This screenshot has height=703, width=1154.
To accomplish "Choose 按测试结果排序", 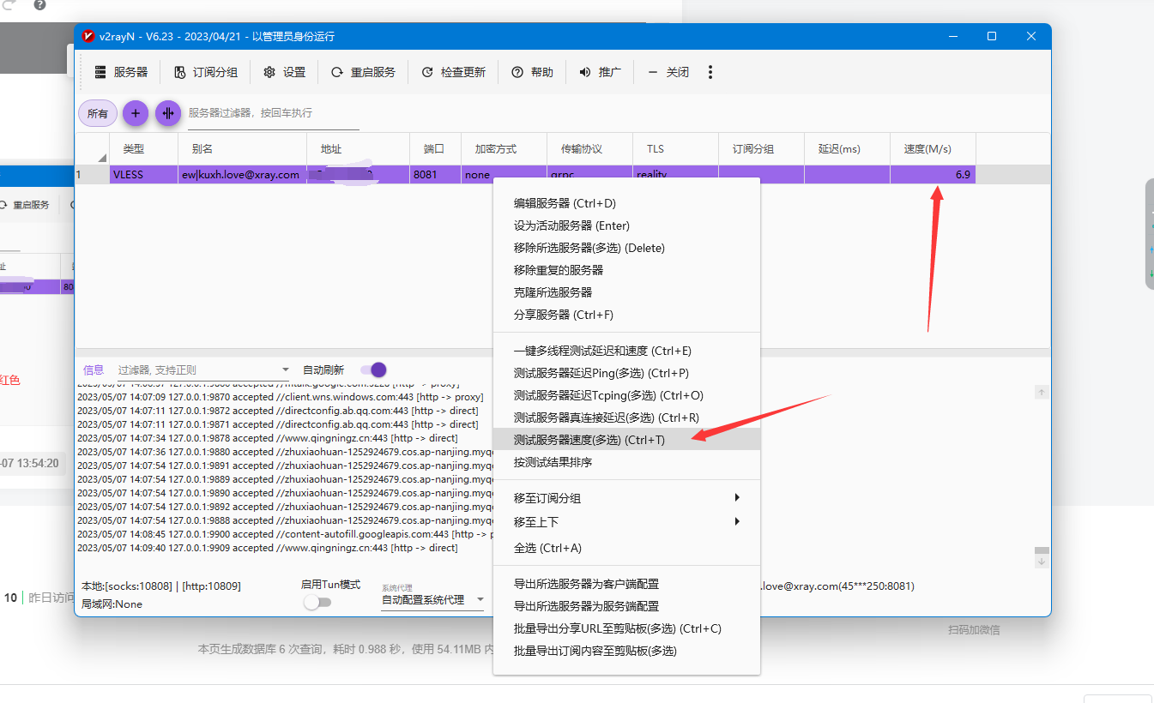I will pos(626,462).
